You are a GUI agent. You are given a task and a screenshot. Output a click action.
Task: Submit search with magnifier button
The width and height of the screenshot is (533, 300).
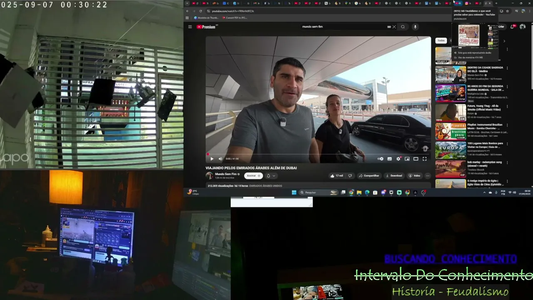(403, 27)
